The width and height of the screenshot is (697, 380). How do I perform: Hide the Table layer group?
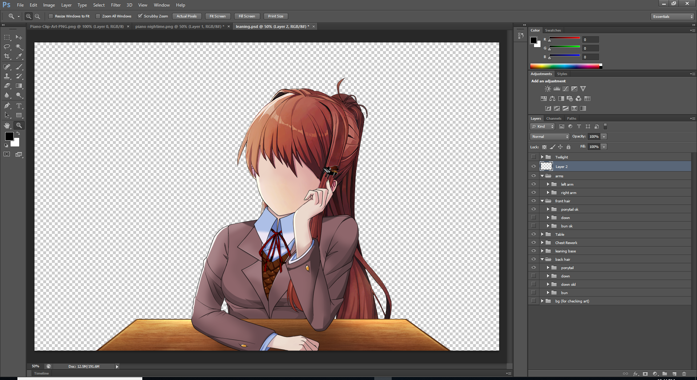click(533, 234)
